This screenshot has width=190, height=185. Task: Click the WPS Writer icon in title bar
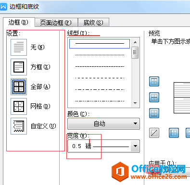click(3, 7)
